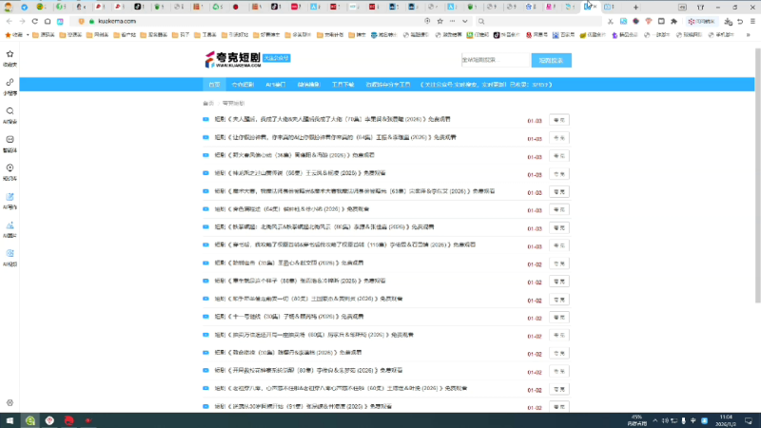The image size is (761, 428).
Task: Open the circular target icon in left sidebar
Action: (x=10, y=168)
